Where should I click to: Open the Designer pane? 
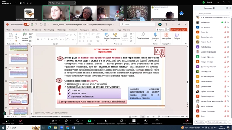[177, 36]
